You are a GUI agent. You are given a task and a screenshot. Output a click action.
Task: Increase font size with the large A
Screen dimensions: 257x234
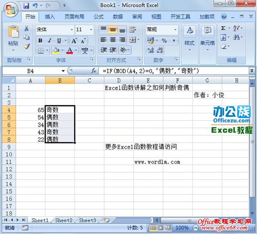(x=74, y=41)
